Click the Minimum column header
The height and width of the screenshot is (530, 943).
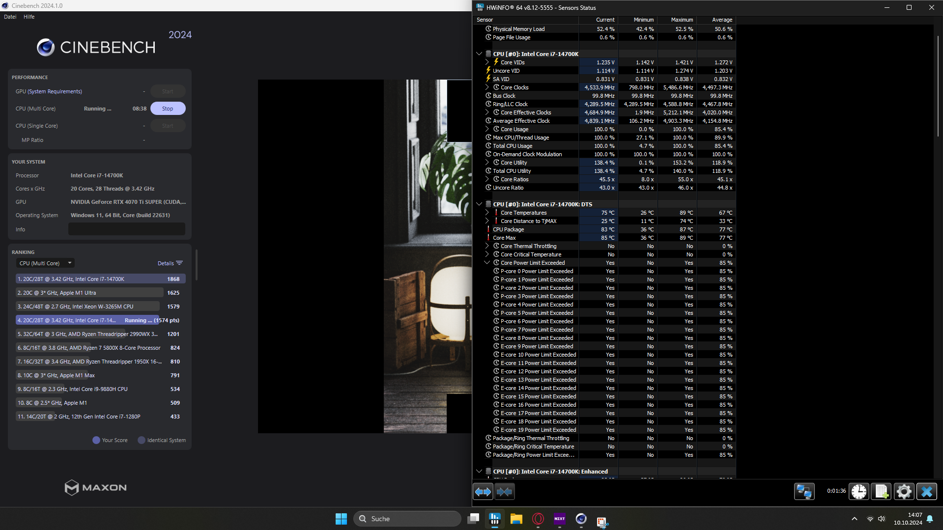point(637,20)
